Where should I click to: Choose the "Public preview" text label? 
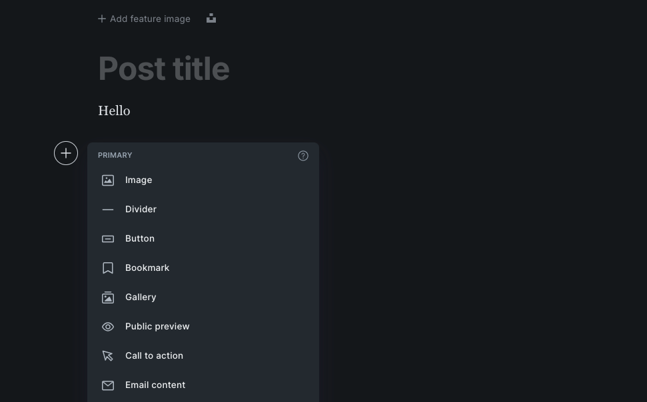pos(157,327)
